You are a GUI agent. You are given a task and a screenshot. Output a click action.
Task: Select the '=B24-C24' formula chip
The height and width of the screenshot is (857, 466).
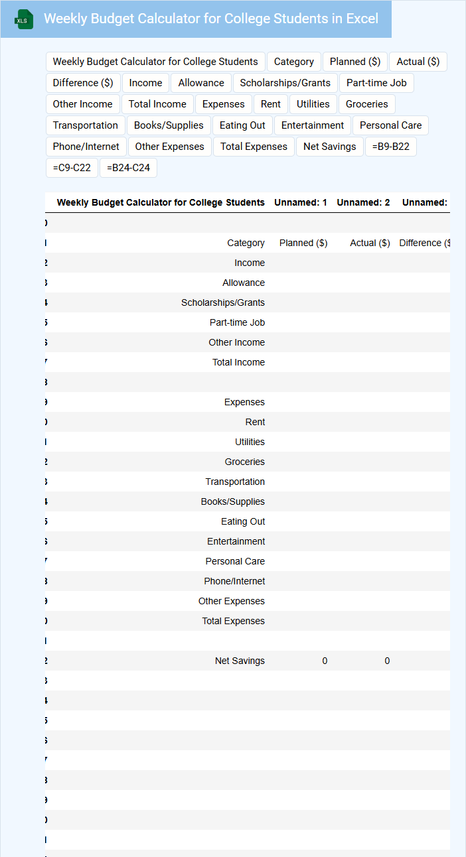tap(128, 168)
